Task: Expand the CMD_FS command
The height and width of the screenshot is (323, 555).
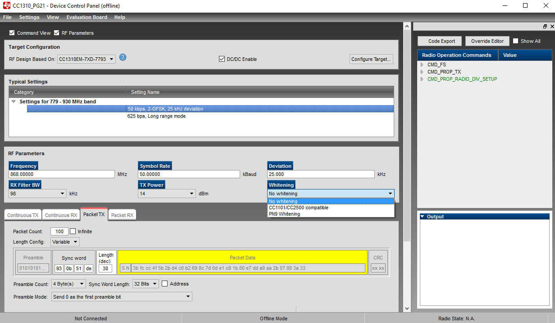Action: click(x=422, y=65)
